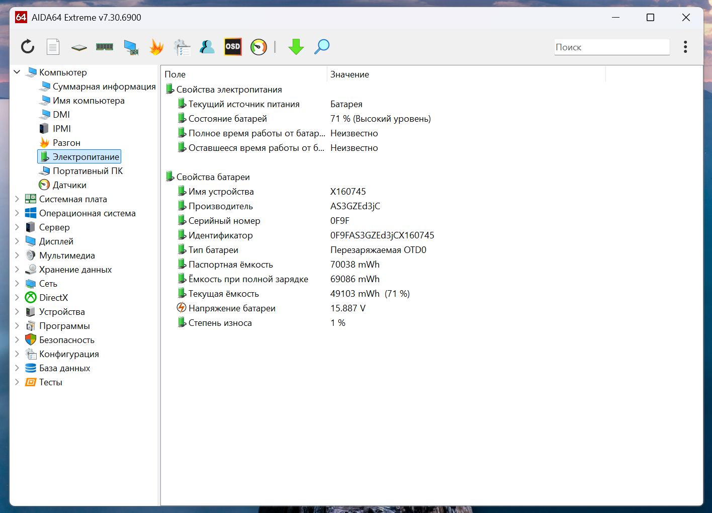The width and height of the screenshot is (712, 513).
Task: Expand the DirectX tree node
Action: tap(17, 297)
